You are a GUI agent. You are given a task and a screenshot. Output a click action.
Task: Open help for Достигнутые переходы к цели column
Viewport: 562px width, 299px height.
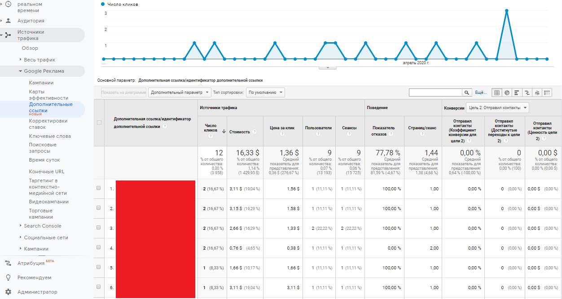coord(506,141)
